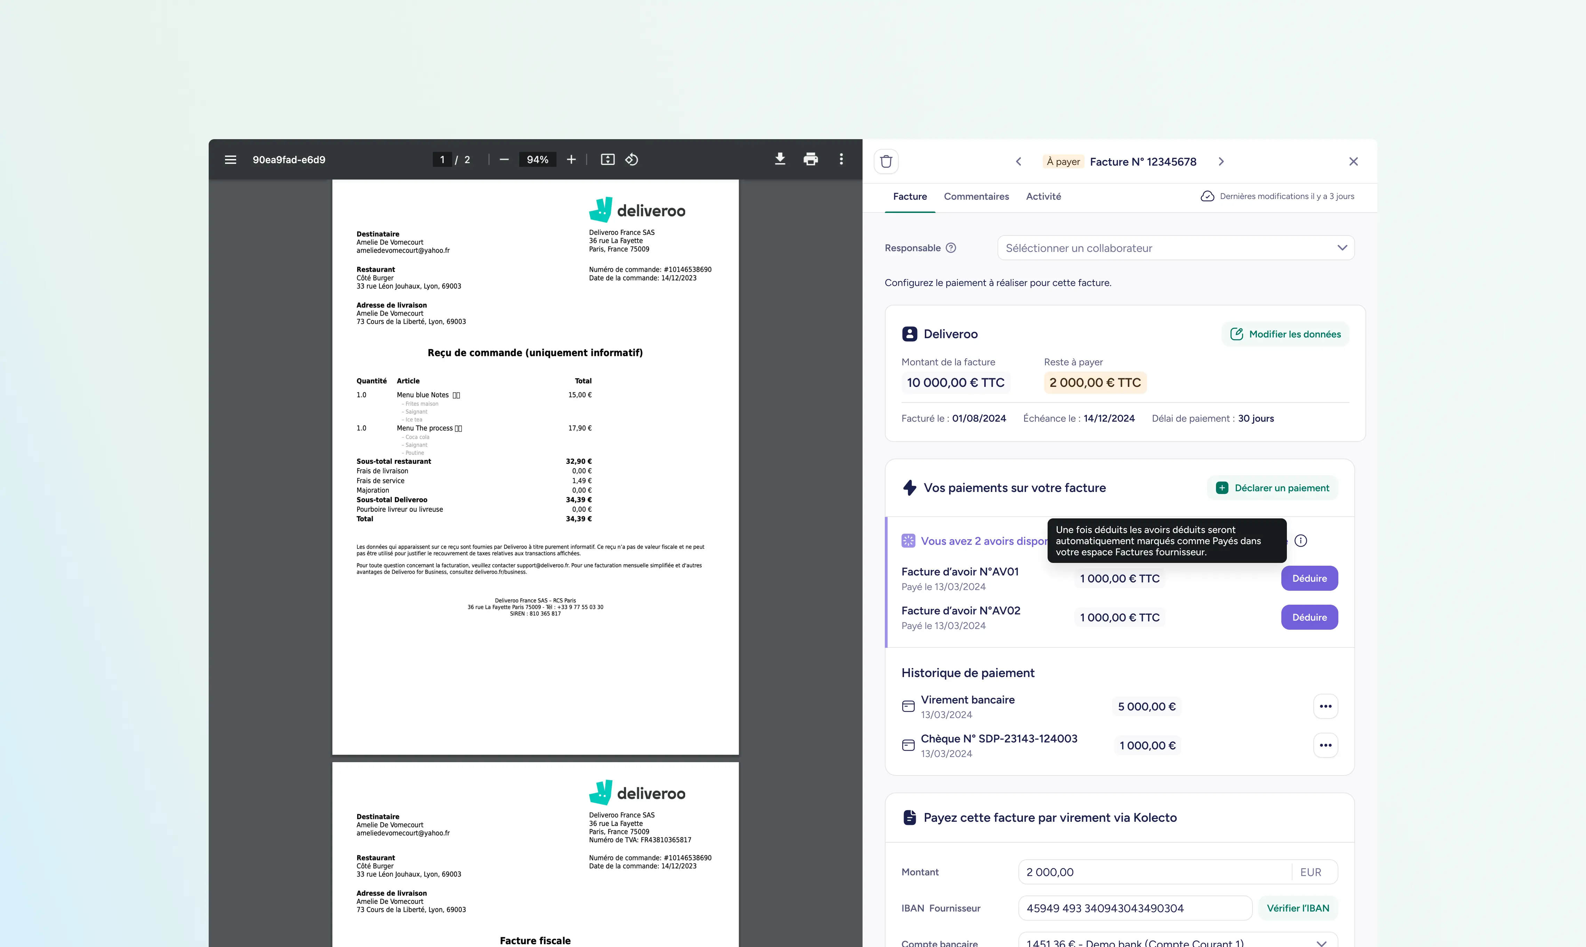Click the document icon beside Payez cette facture
Image resolution: width=1586 pixels, height=947 pixels.
[909, 818]
